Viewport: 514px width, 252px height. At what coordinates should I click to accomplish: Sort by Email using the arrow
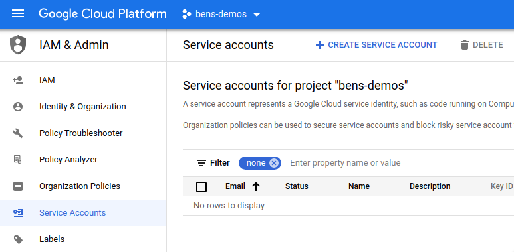click(256, 186)
